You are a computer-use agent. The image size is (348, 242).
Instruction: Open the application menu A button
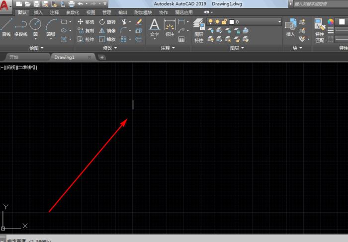(5, 6)
